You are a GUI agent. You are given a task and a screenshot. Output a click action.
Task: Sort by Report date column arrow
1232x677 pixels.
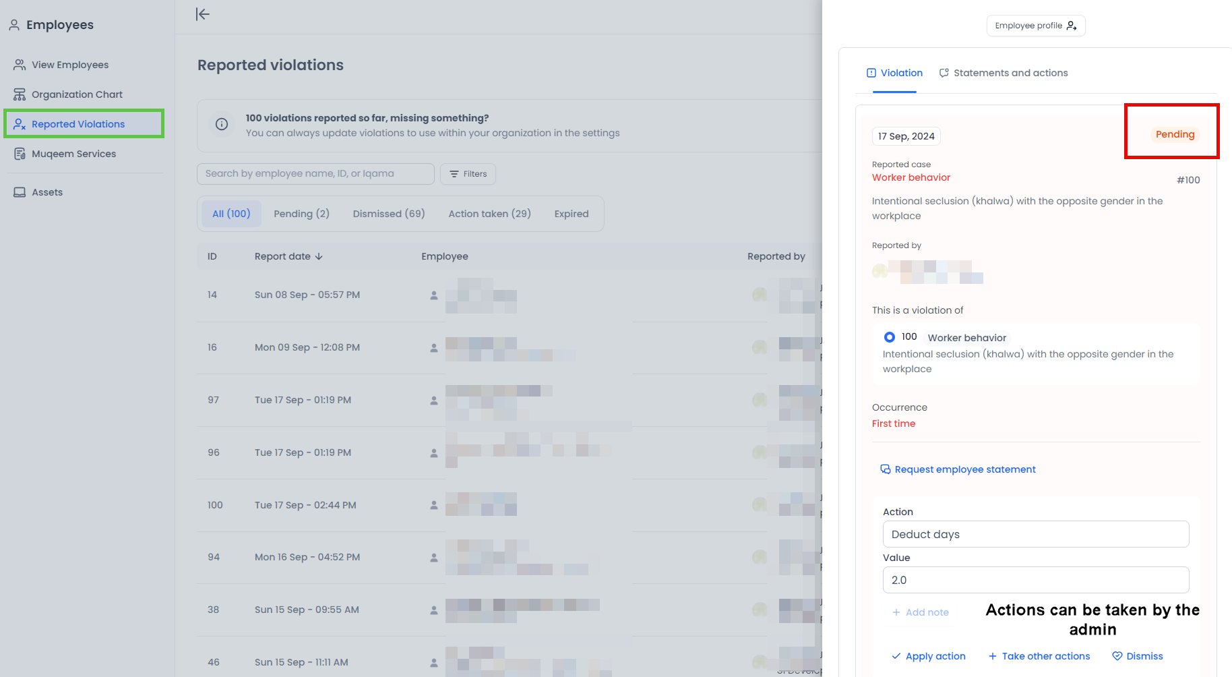click(x=319, y=256)
